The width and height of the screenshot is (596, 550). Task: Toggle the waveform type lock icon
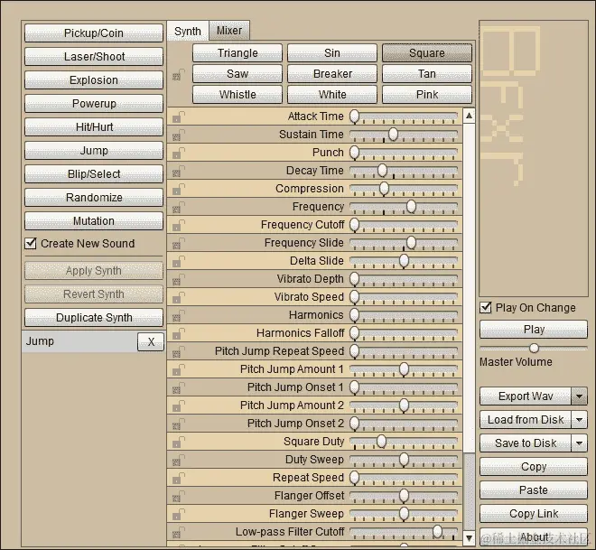click(x=178, y=75)
